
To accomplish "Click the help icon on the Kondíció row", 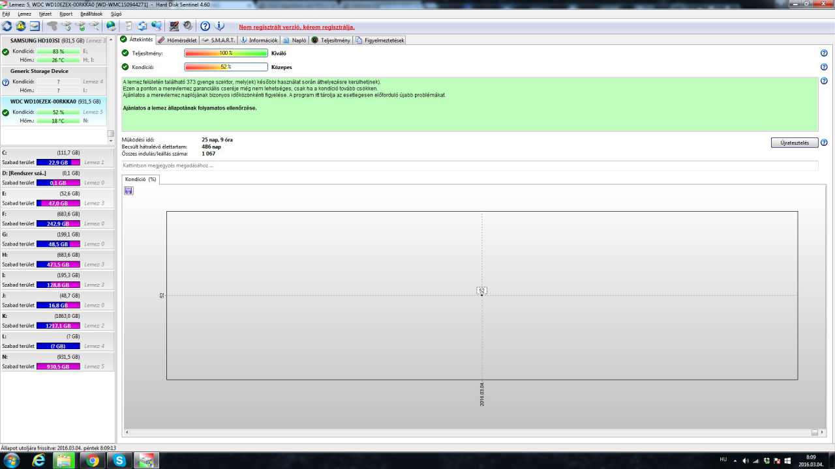I will pyautogui.click(x=824, y=67).
